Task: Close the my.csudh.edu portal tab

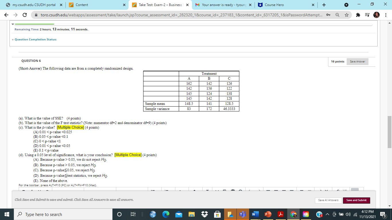Action: click(61, 5)
